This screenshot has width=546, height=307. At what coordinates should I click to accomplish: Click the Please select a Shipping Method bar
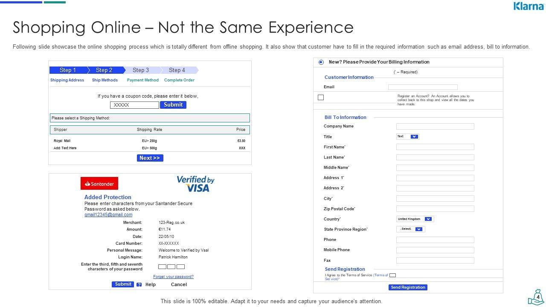pos(150,118)
